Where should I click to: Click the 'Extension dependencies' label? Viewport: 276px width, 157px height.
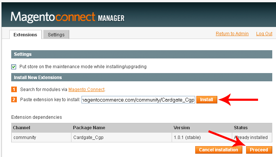click(37, 117)
